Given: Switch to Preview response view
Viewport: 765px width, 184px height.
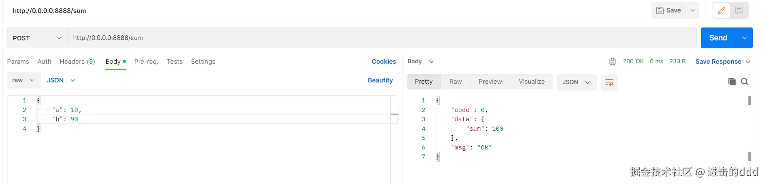Looking at the screenshot, I should 490,82.
